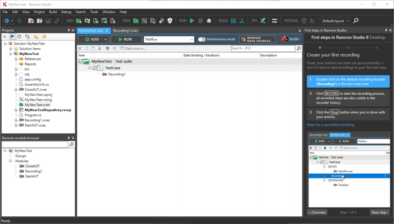Viewport: 394px width, 224px height.
Task: Click the blue back navigation arrow
Action: tap(7, 21)
